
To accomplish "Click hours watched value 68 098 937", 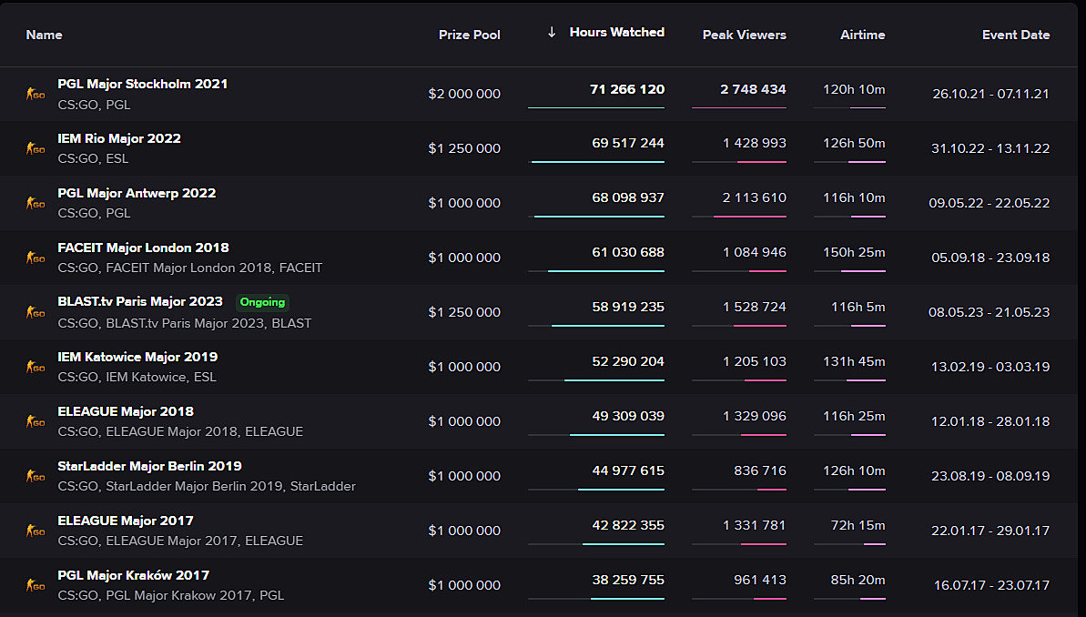I will (628, 197).
